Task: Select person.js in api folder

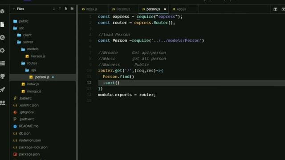Action: pyautogui.click(x=43, y=77)
